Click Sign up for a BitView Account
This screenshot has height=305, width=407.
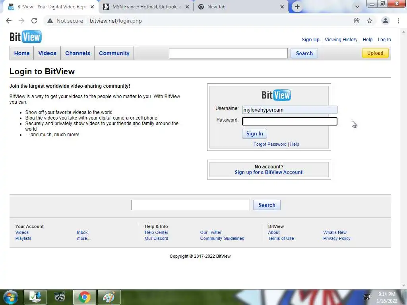coord(269,172)
